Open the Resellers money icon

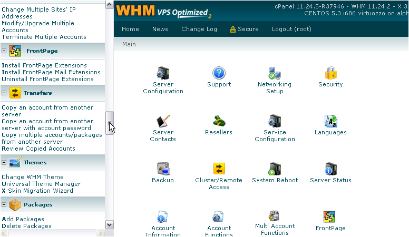219,121
